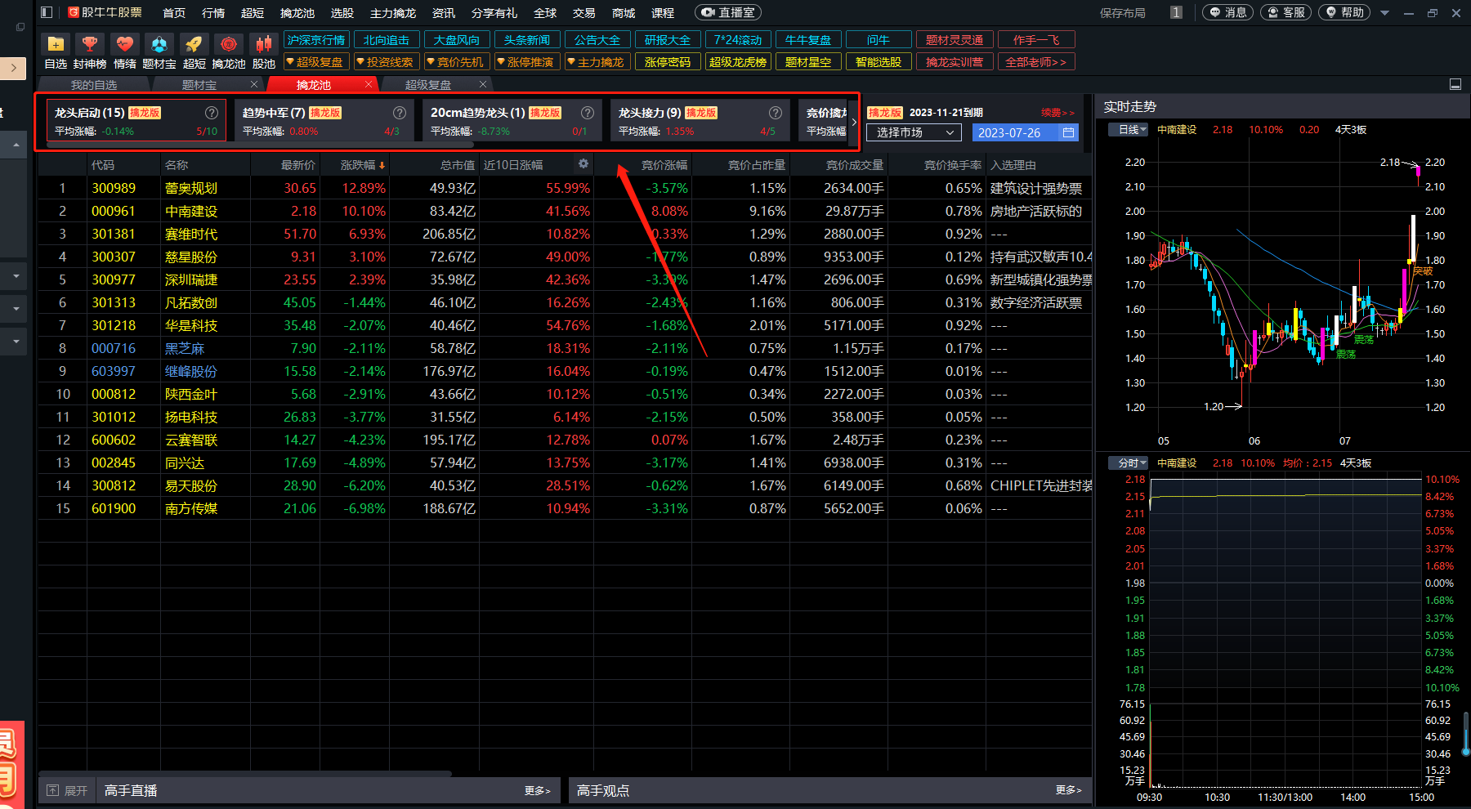Image resolution: width=1471 pixels, height=809 pixels.
Task: Switch to the 超级复盘 tab
Action: (427, 85)
